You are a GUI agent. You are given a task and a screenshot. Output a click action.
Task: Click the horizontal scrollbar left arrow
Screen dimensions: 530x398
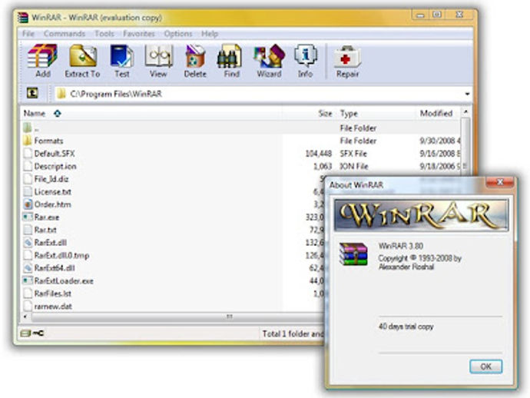[25, 317]
